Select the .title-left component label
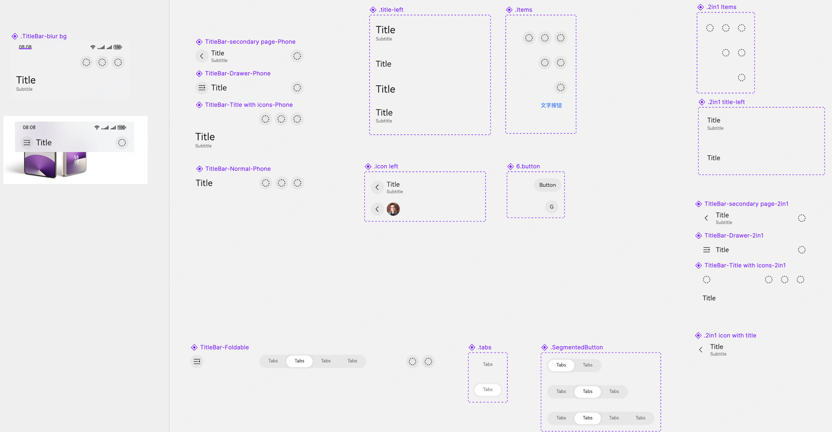The width and height of the screenshot is (832, 432). click(391, 10)
